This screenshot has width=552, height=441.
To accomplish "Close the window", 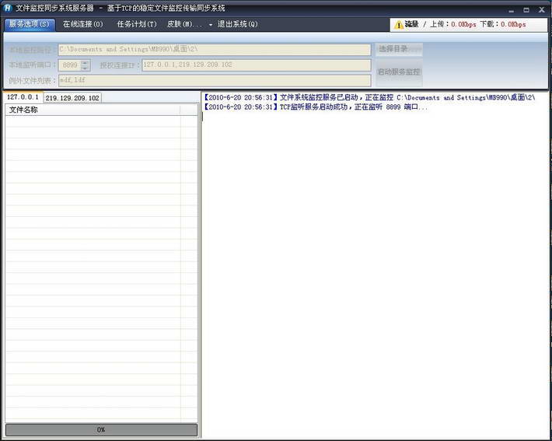I will point(542,10).
